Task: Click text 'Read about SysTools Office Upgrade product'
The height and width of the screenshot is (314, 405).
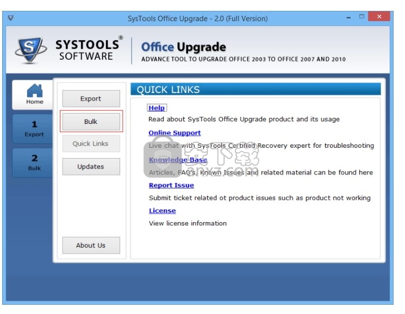Action: 221,119
